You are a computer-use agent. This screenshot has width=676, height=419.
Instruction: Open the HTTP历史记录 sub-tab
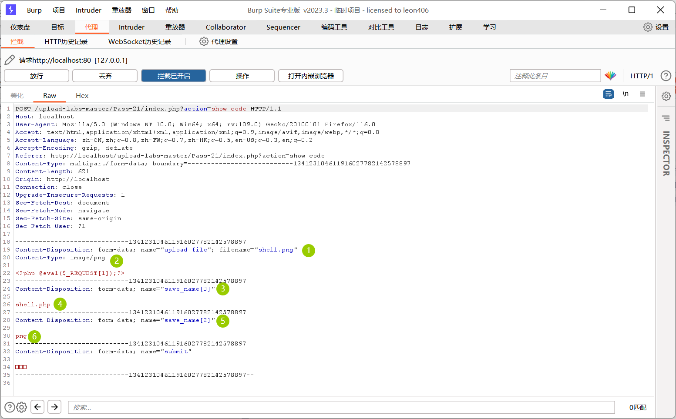66,41
